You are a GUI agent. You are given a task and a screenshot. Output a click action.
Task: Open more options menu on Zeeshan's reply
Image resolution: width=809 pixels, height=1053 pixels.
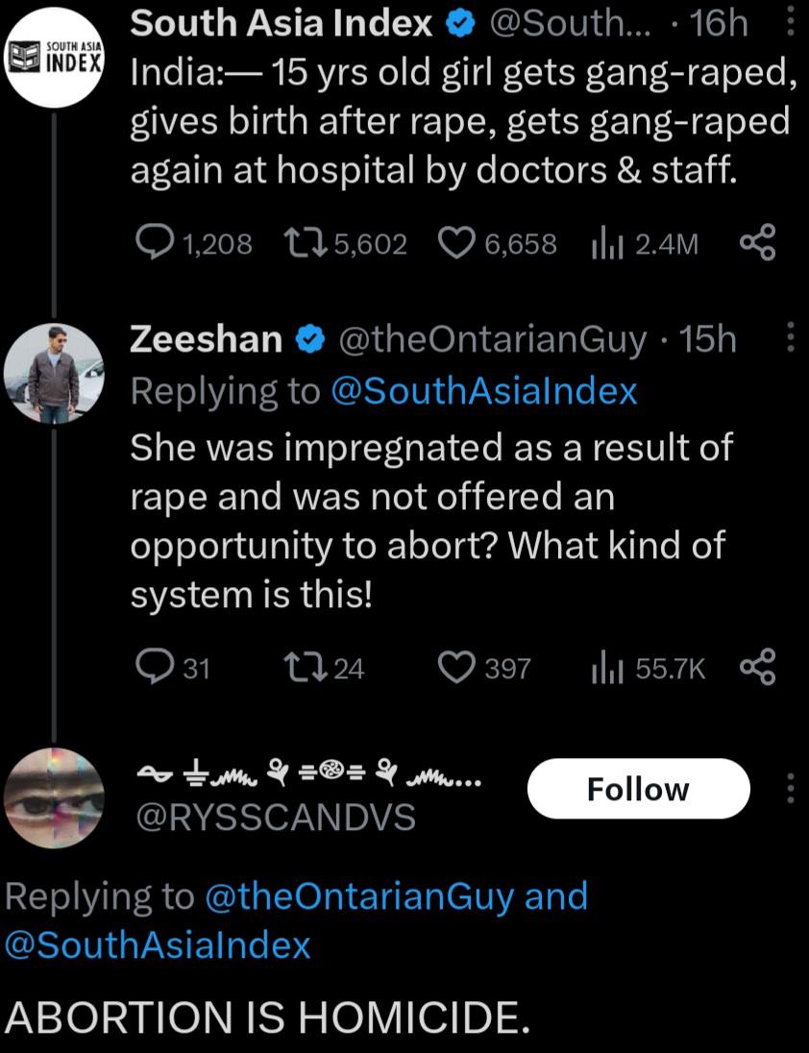[791, 338]
